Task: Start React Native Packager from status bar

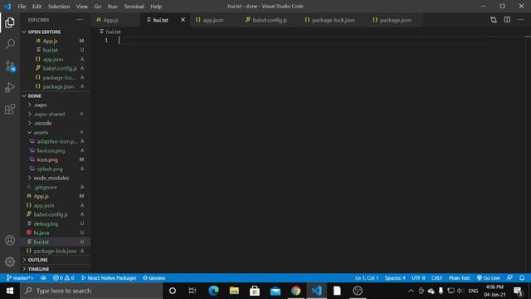Action: (109, 278)
